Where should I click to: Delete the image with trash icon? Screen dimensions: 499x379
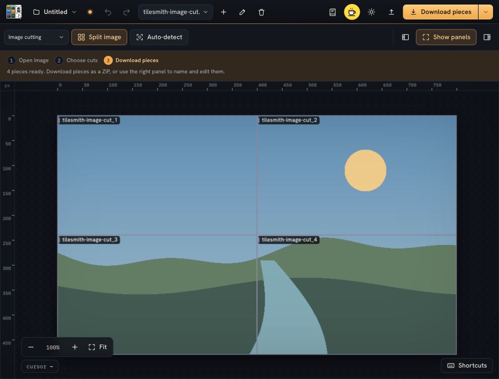[261, 12]
